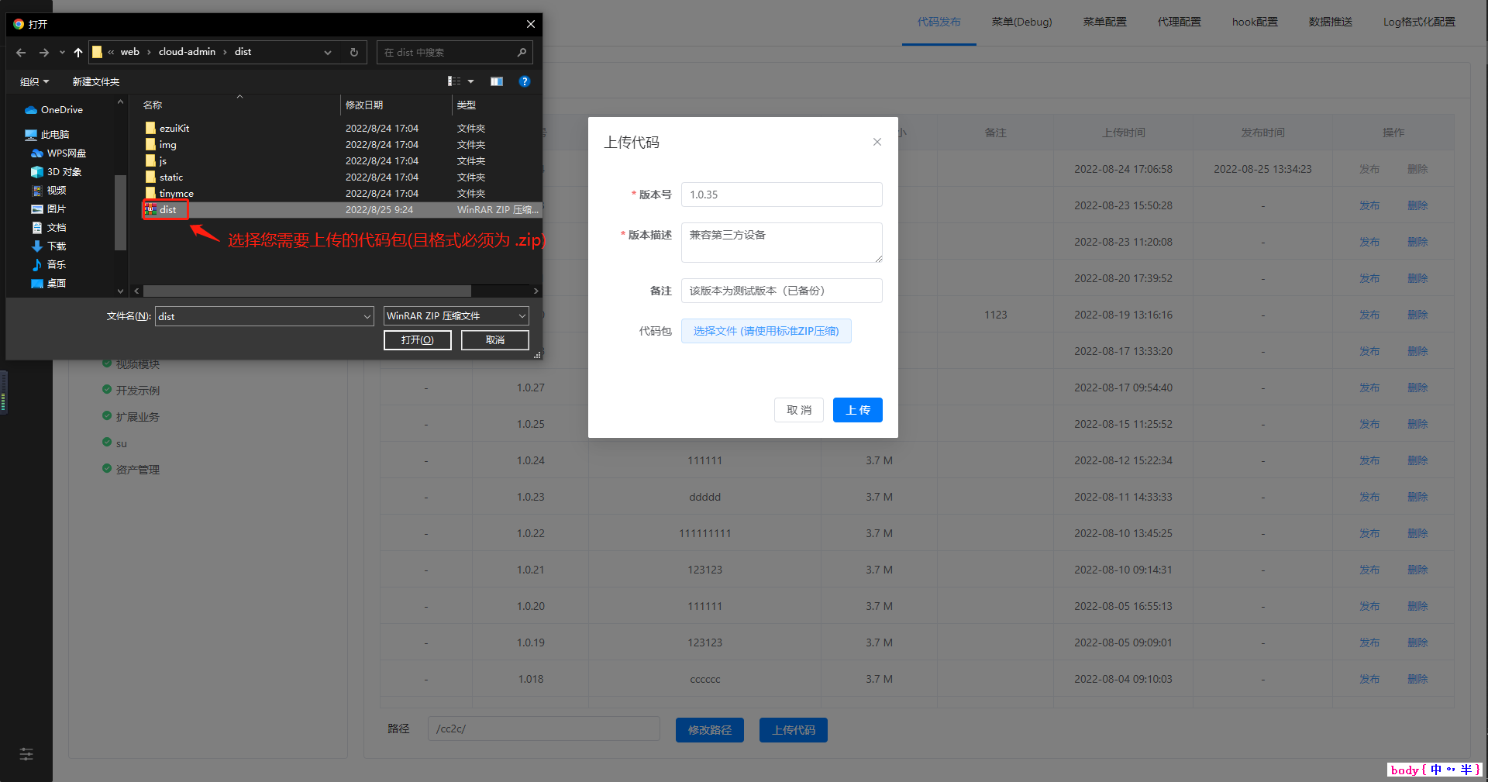1488x782 pixels.
Task: Close the 上传代码 dialog
Action: pyautogui.click(x=877, y=142)
